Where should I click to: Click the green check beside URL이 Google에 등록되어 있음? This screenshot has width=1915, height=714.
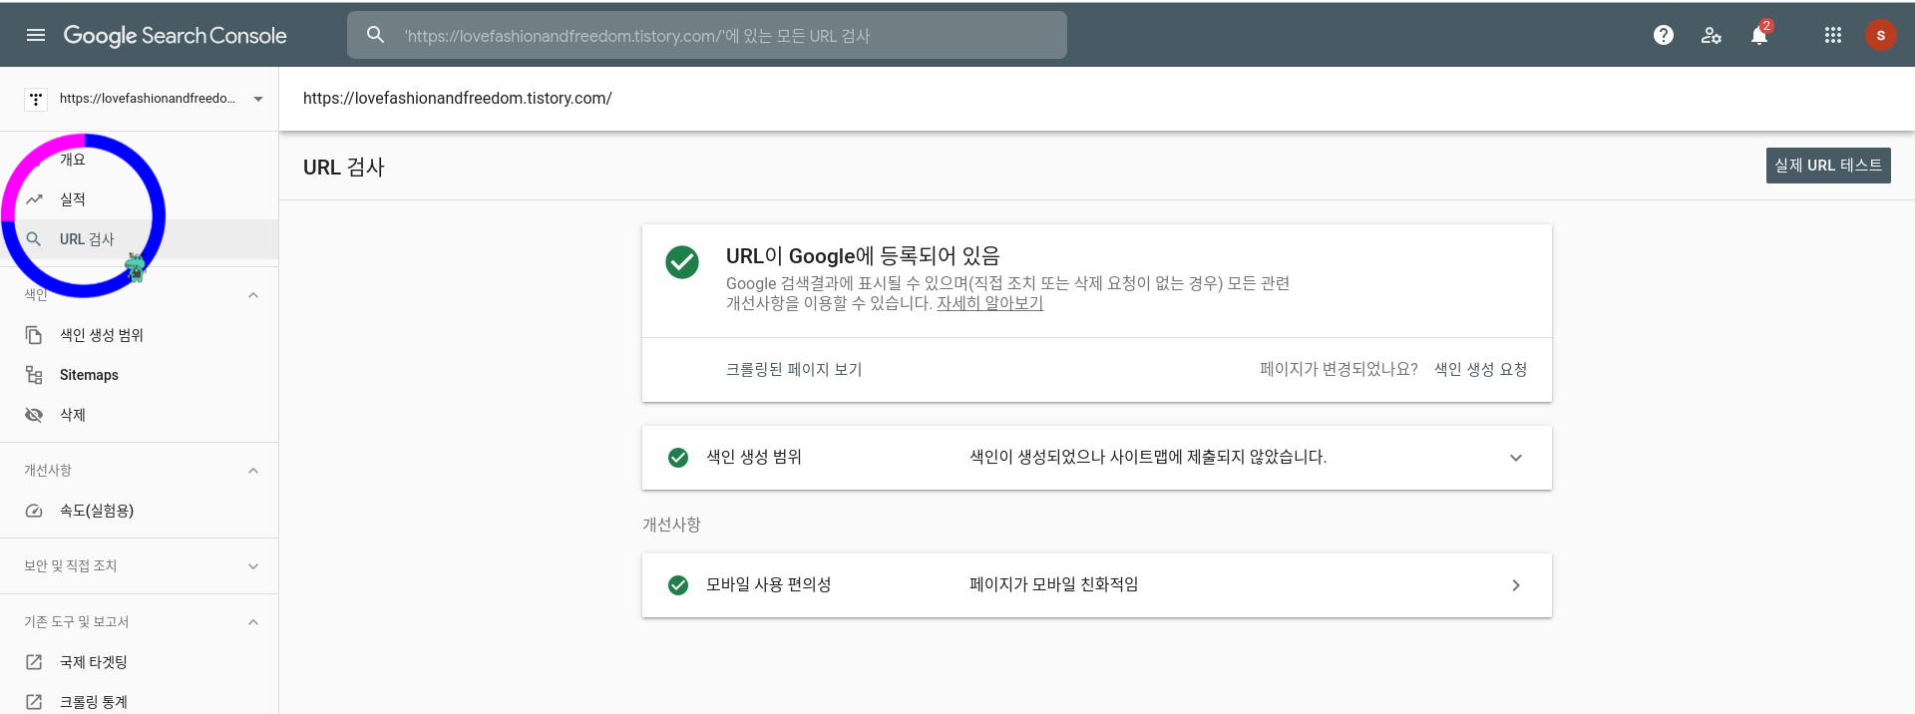[682, 262]
